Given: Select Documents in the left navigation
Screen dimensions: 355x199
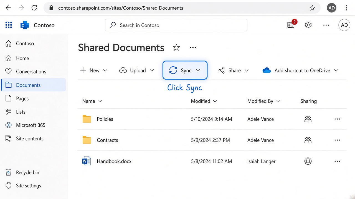Looking at the screenshot, I should [34, 85].
